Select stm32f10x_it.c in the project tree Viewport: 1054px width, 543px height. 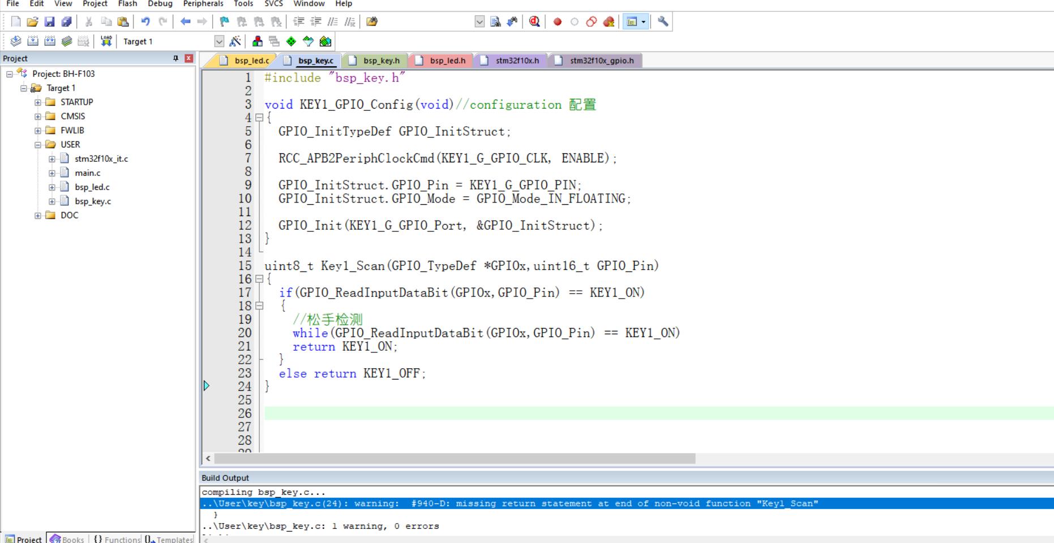click(101, 159)
